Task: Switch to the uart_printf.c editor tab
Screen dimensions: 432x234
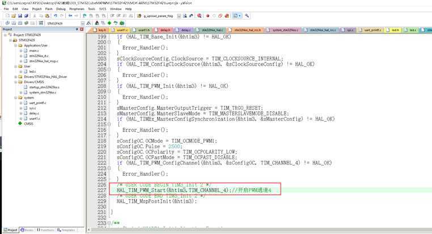Action: [x=371, y=30]
